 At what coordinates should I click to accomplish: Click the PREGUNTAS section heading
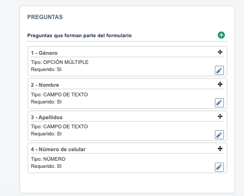tap(45, 17)
